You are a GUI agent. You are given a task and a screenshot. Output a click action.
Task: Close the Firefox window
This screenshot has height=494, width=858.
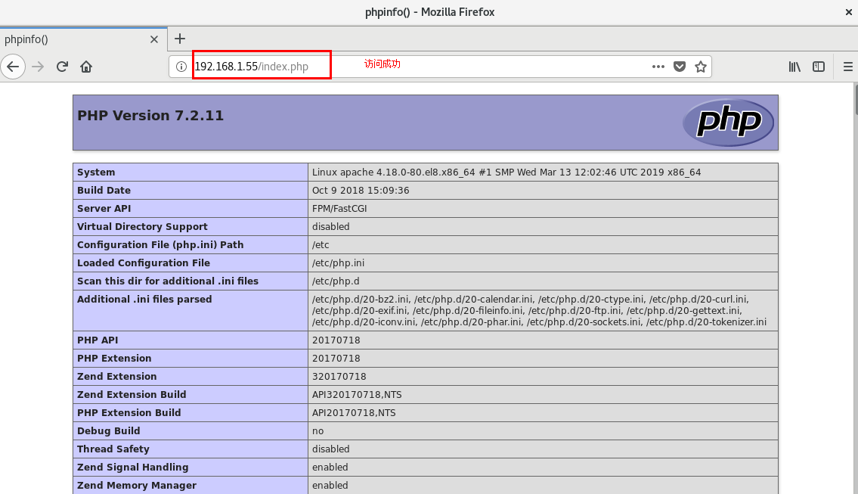[849, 12]
